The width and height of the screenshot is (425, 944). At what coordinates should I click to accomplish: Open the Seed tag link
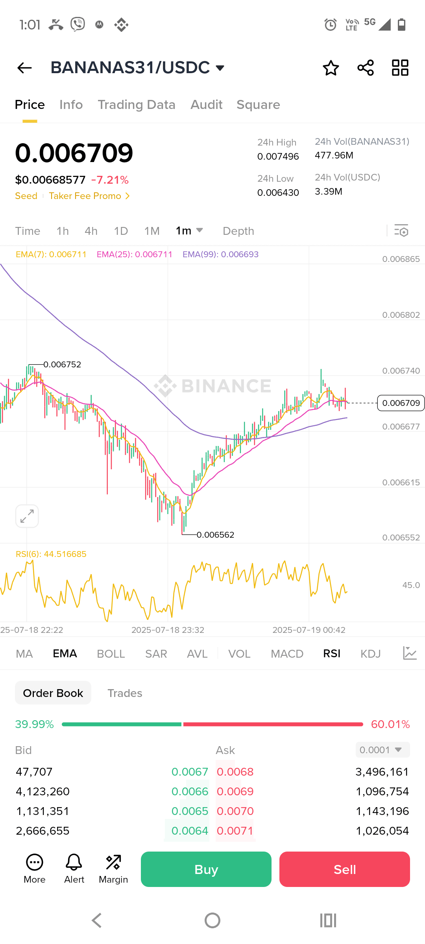click(x=26, y=196)
